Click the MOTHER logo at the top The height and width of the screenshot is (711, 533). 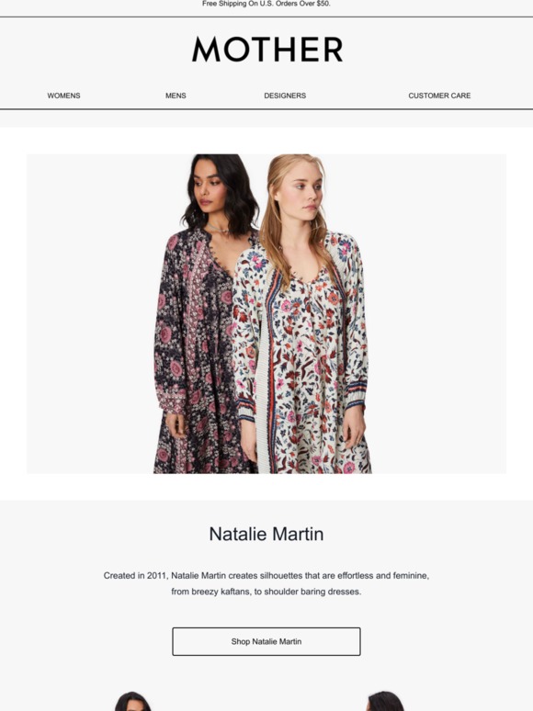tap(267, 49)
